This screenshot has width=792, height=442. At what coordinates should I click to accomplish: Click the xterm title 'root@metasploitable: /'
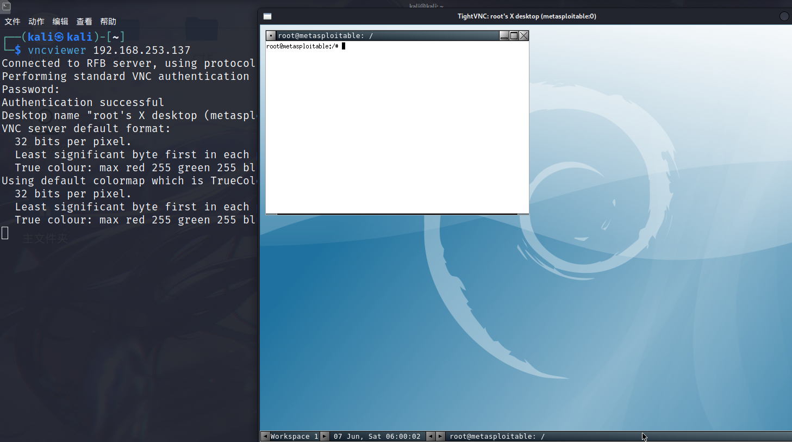[x=326, y=36]
